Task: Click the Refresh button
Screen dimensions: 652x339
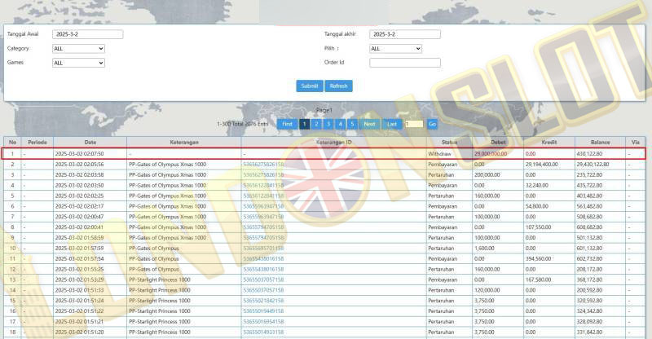Action: tap(338, 86)
